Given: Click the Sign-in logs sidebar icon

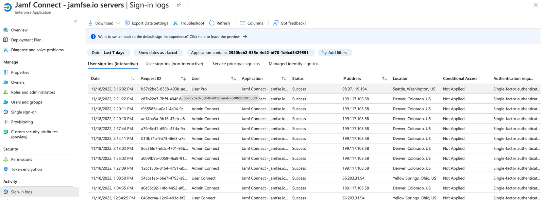Looking at the screenshot, I should click(6, 192).
